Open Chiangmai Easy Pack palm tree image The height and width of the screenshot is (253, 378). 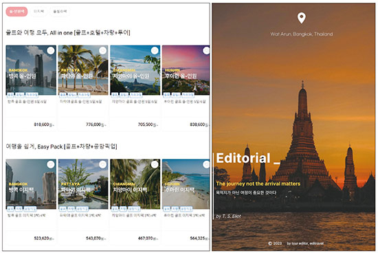(135, 184)
